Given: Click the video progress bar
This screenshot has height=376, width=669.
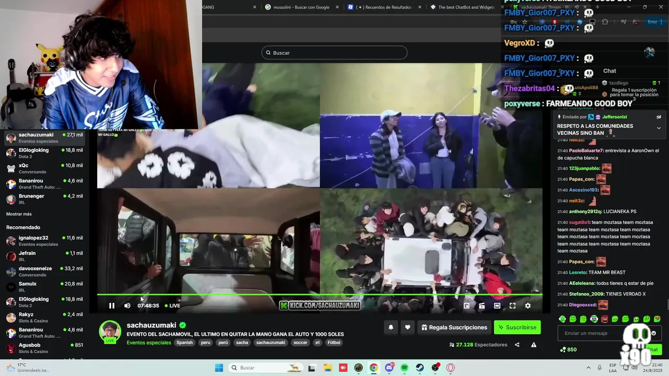Looking at the screenshot, I should [x=319, y=295].
